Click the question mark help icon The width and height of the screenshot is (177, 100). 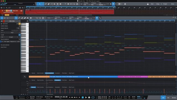(x=65, y=4)
